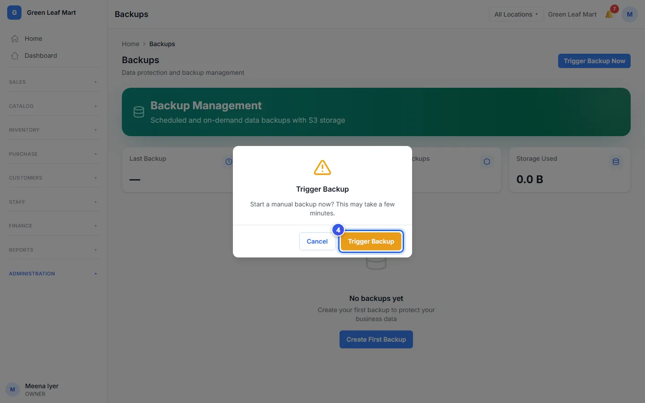
Task: Confirm with the orange Trigger Backup button
Action: (371, 241)
